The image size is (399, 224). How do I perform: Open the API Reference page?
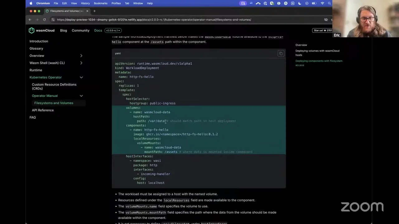(x=43, y=110)
